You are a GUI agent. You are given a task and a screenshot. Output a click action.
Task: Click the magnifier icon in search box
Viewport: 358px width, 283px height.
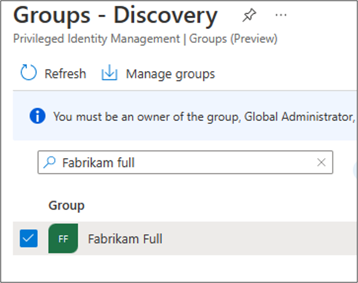pos(50,163)
